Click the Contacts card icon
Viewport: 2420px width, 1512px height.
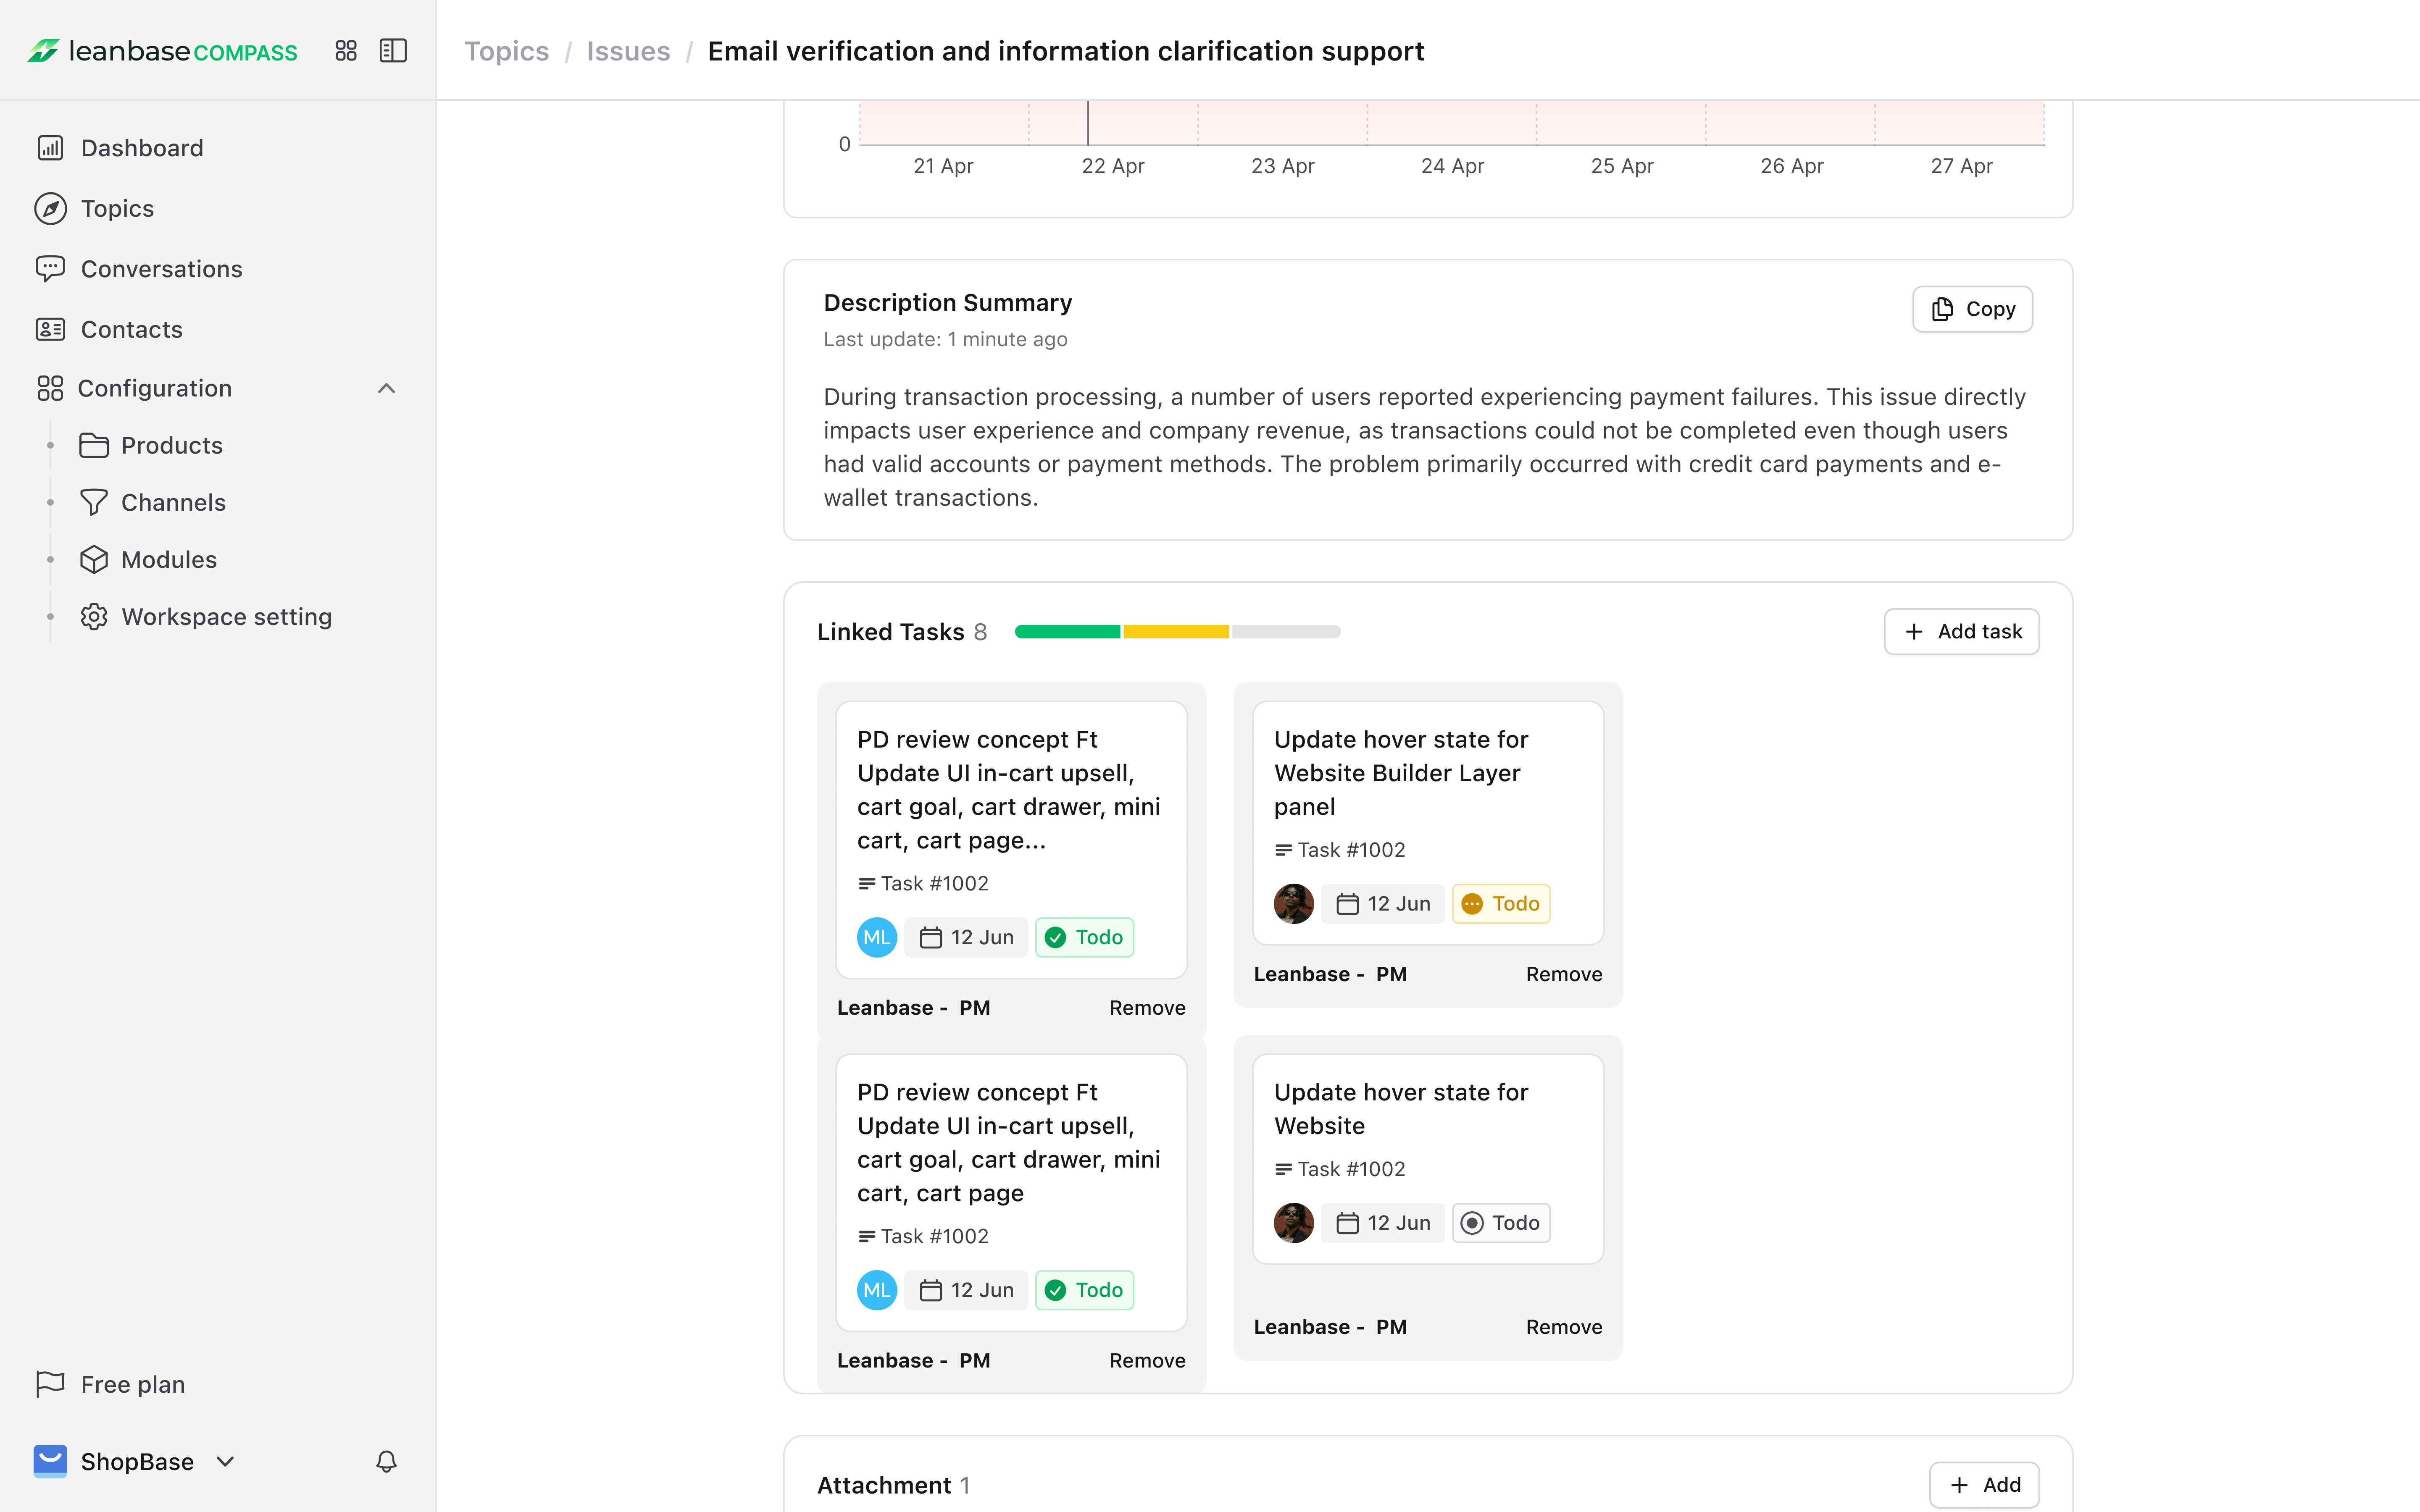point(50,329)
